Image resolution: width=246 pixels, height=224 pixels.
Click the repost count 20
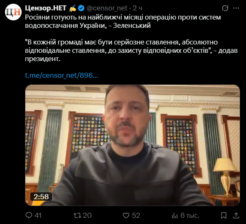(x=87, y=215)
